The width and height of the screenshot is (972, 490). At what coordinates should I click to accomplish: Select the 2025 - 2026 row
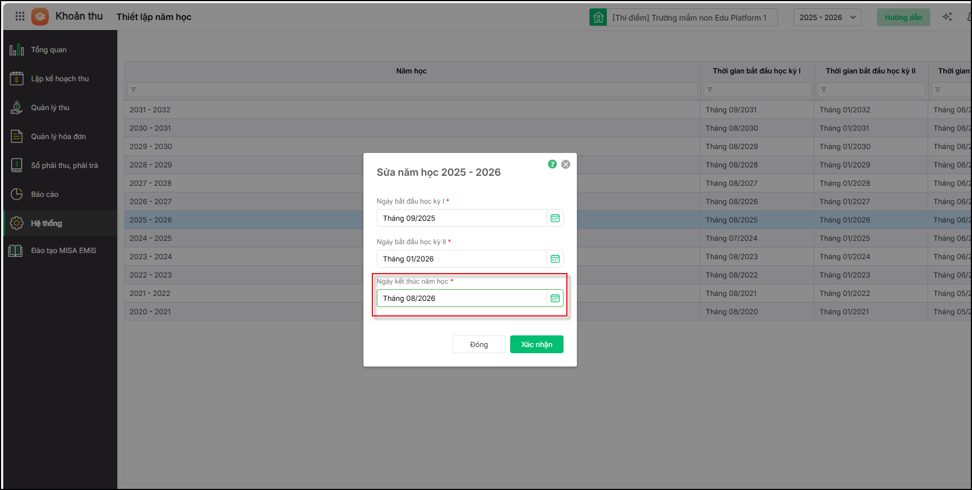[547, 220]
